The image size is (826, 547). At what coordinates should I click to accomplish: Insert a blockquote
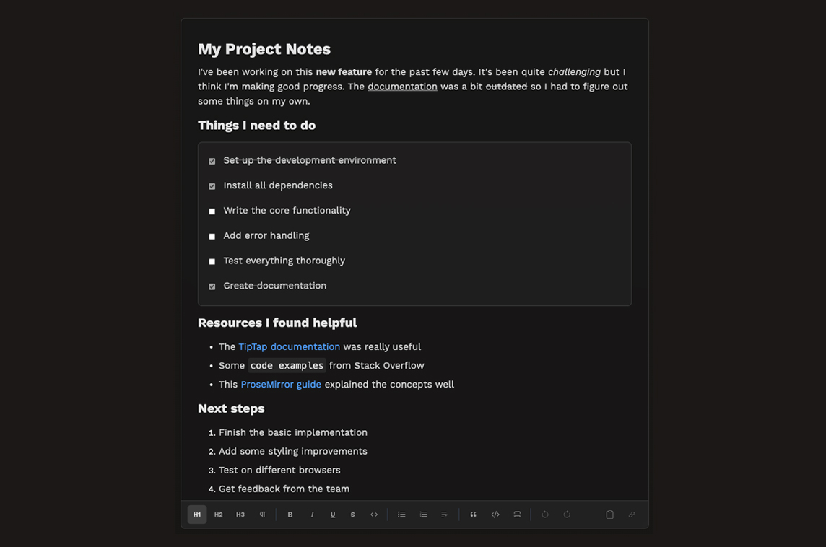click(474, 515)
